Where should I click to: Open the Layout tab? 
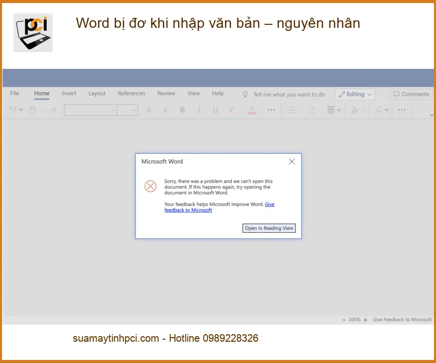pos(97,93)
